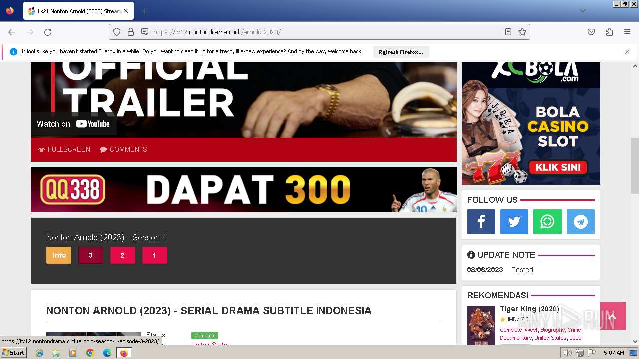Click the Info season button

point(59,255)
